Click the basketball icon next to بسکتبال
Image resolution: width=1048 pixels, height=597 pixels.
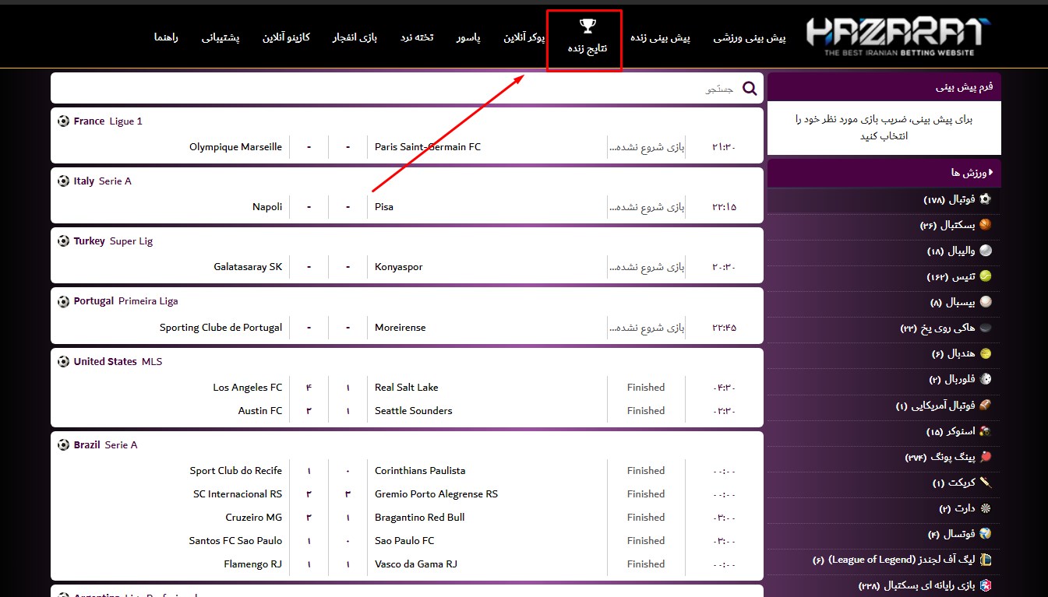(x=984, y=225)
